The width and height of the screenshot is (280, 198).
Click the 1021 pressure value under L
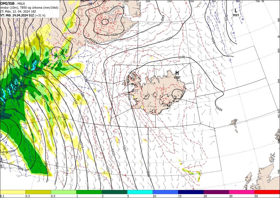236,15
